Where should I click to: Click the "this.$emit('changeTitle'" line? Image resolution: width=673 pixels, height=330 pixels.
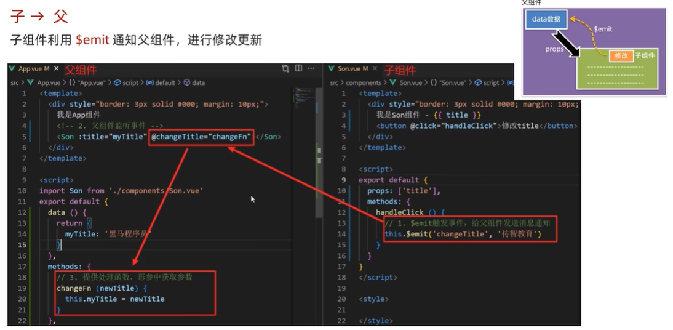point(464,234)
